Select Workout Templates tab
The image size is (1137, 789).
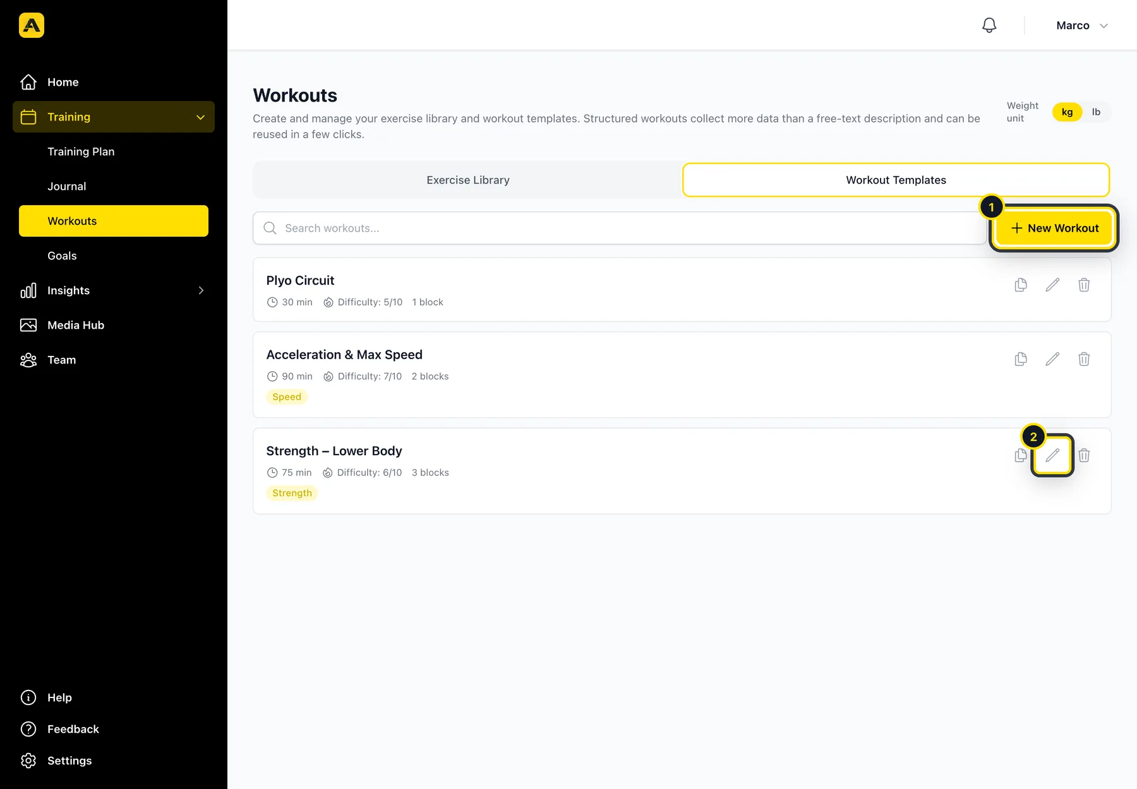pos(896,180)
